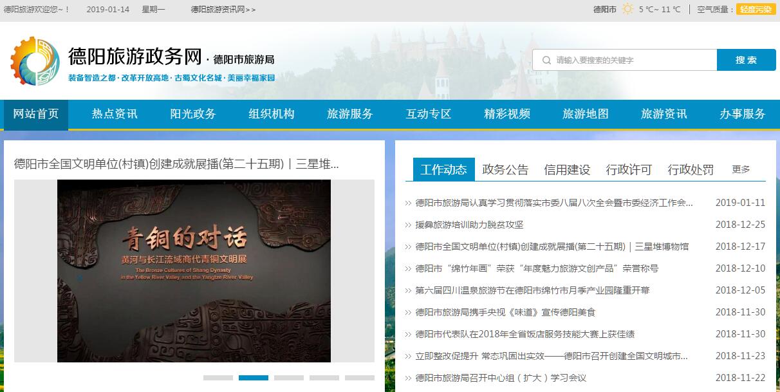Switch to the 行政许可 tab

pos(629,169)
